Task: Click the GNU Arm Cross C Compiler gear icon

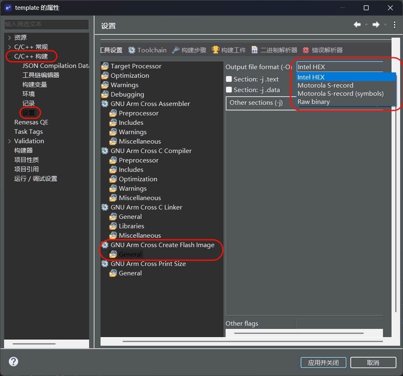Action: pos(105,151)
